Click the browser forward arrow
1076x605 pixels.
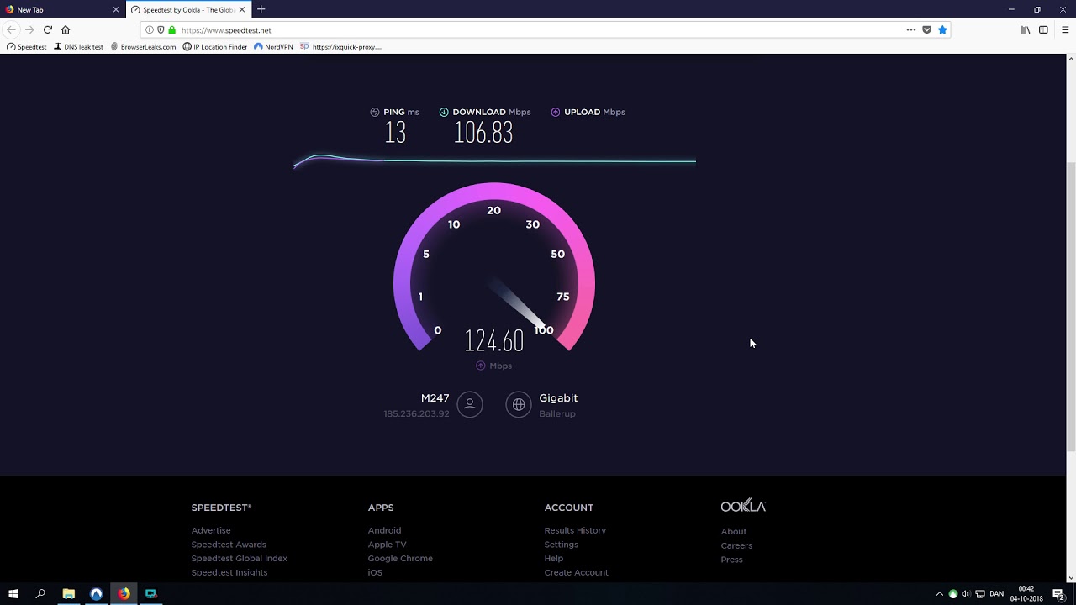click(29, 29)
